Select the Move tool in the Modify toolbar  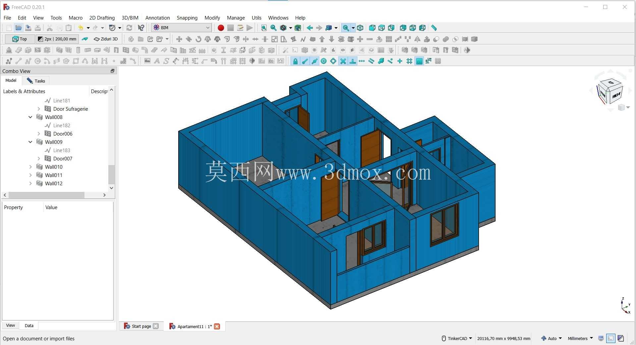pyautogui.click(x=179, y=39)
